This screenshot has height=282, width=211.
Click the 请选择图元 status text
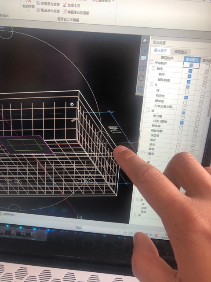pyautogui.click(x=10, y=215)
